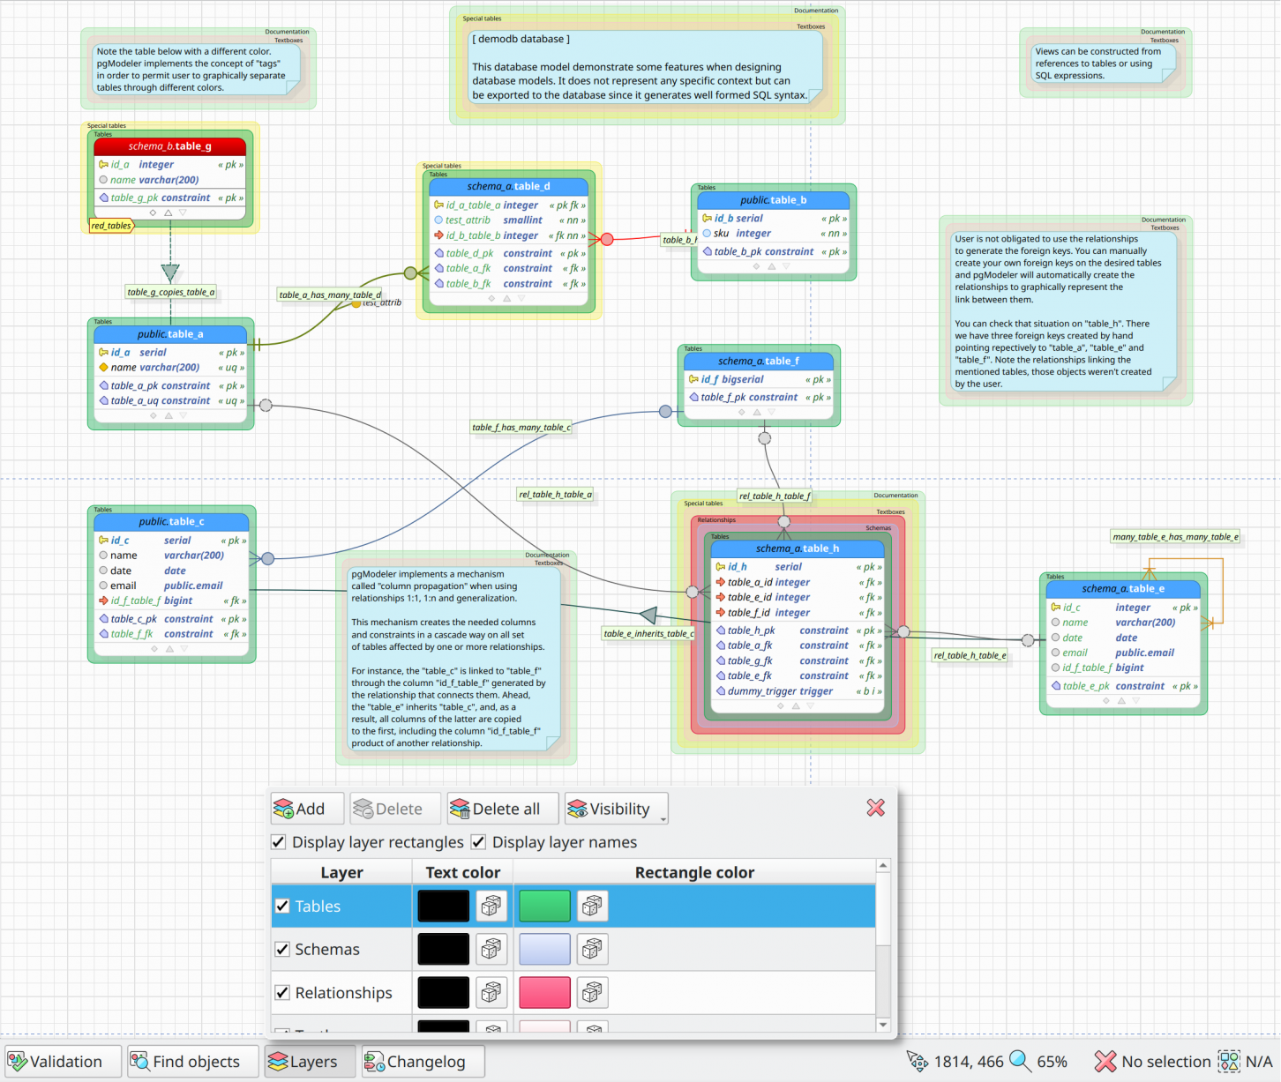Click table_a_has_many_table_d relationship label
This screenshot has width=1281, height=1082.
click(330, 295)
